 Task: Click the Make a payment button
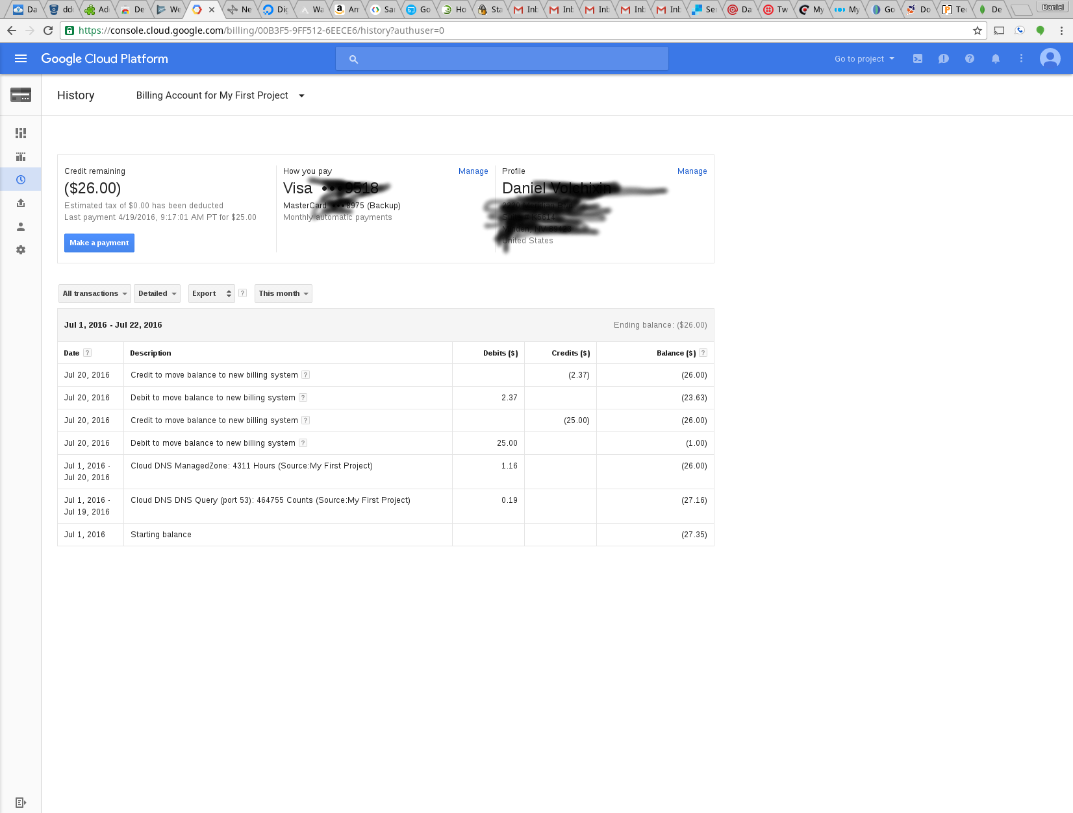99,243
